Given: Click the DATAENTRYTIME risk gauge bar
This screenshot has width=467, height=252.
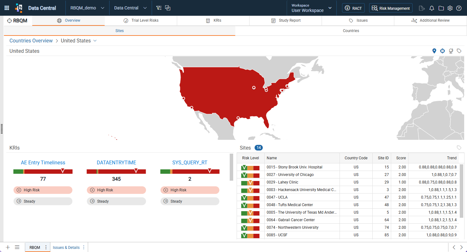Looking at the screenshot, I should [116, 171].
